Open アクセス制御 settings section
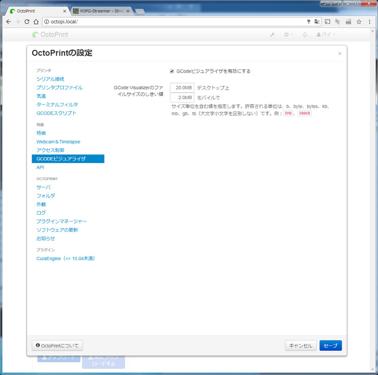This screenshot has height=375, width=378. click(51, 150)
